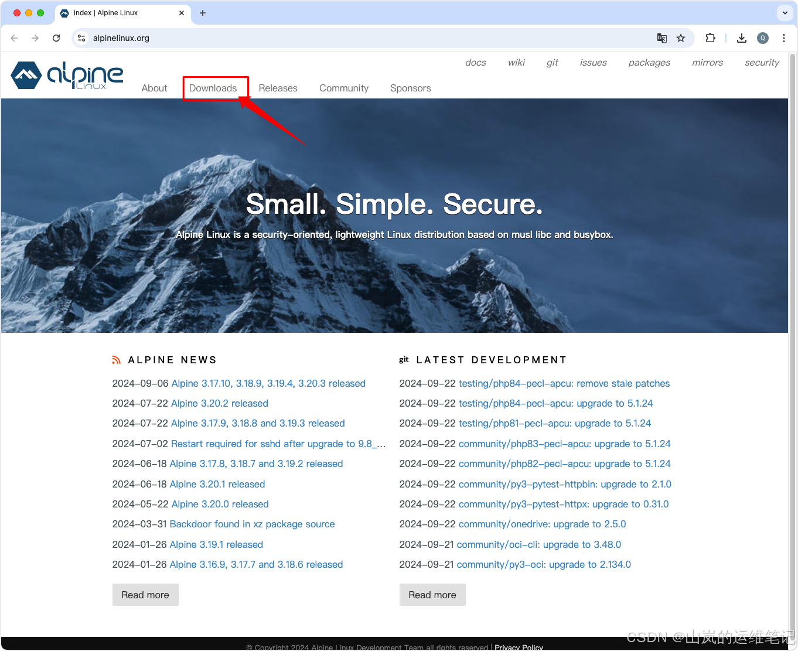Viewport: 798px width, 651px height.
Task: Open the Chrome profile avatar
Action: (x=763, y=38)
